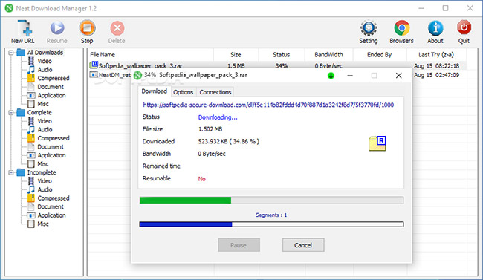Select Compressed under Complete
Image resolution: width=483 pixels, height=280 pixels.
[x=54, y=138]
